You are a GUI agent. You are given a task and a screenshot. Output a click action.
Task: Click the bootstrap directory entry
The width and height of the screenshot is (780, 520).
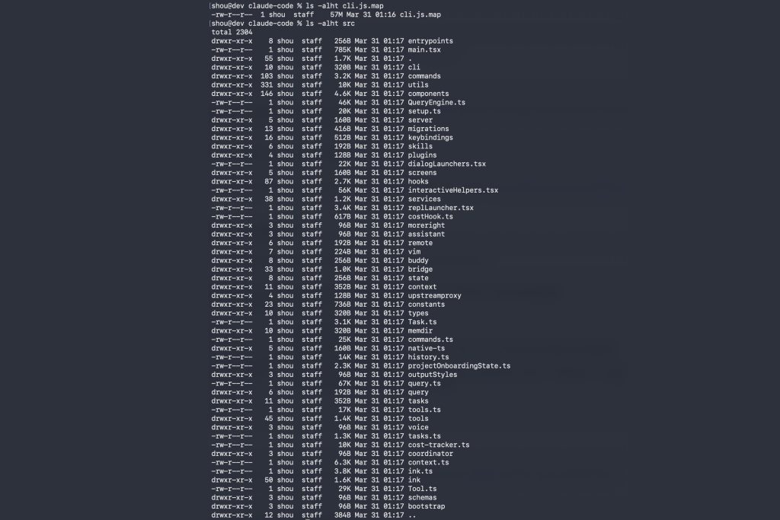(427, 506)
